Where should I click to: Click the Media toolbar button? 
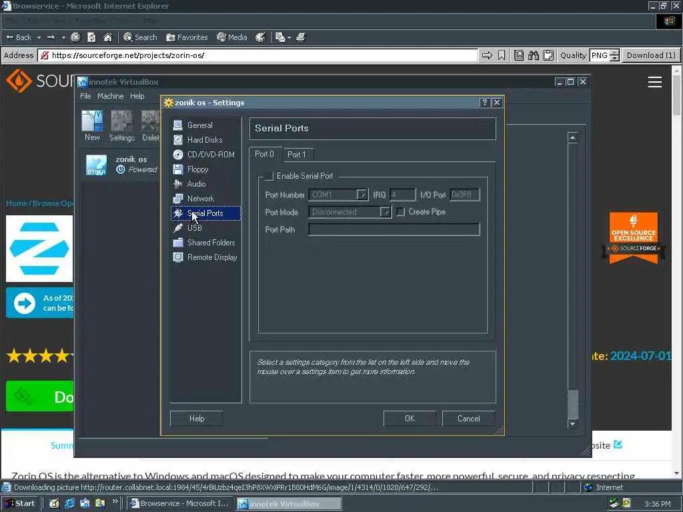[x=231, y=37]
